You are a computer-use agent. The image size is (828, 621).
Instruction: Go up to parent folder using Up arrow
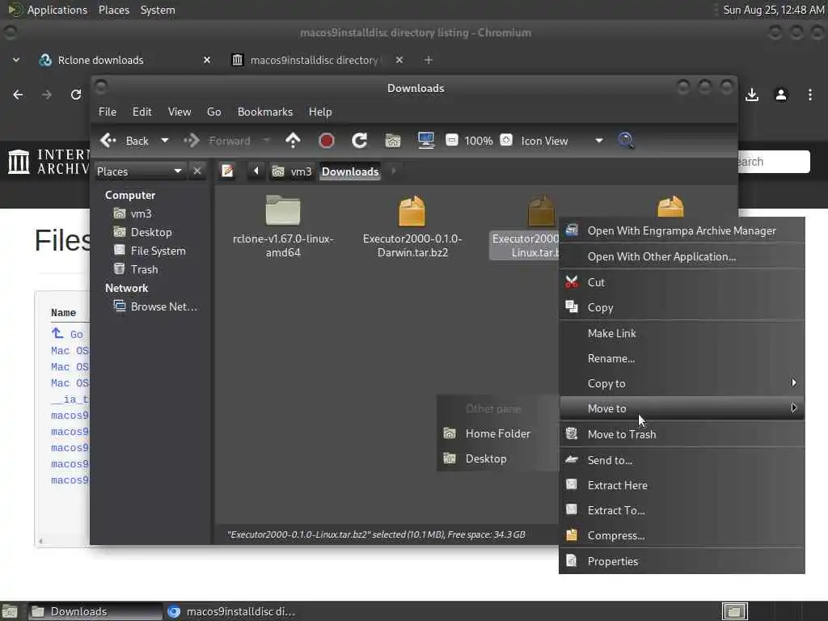(x=293, y=141)
